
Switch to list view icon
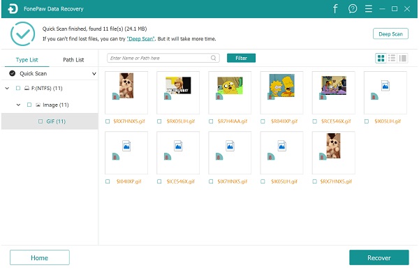pos(392,58)
